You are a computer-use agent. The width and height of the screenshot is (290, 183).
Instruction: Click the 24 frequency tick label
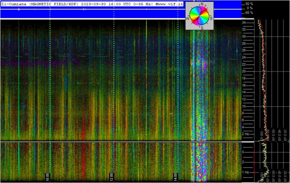(244, 57)
